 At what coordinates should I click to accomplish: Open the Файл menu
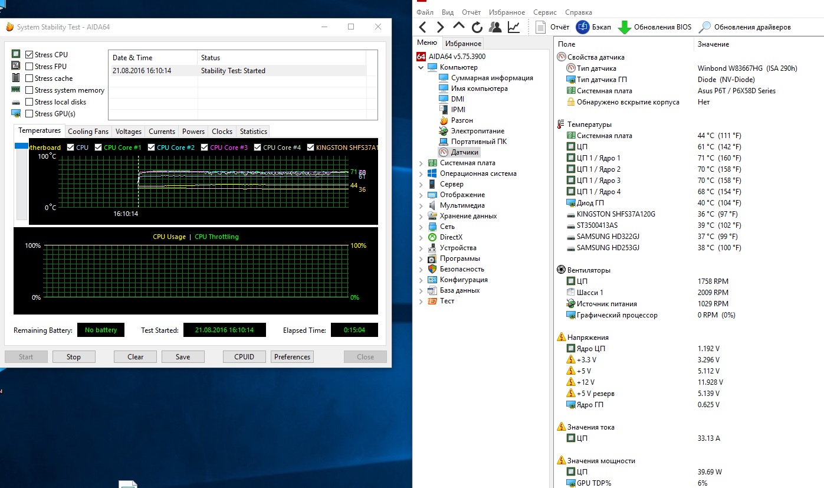click(x=425, y=12)
